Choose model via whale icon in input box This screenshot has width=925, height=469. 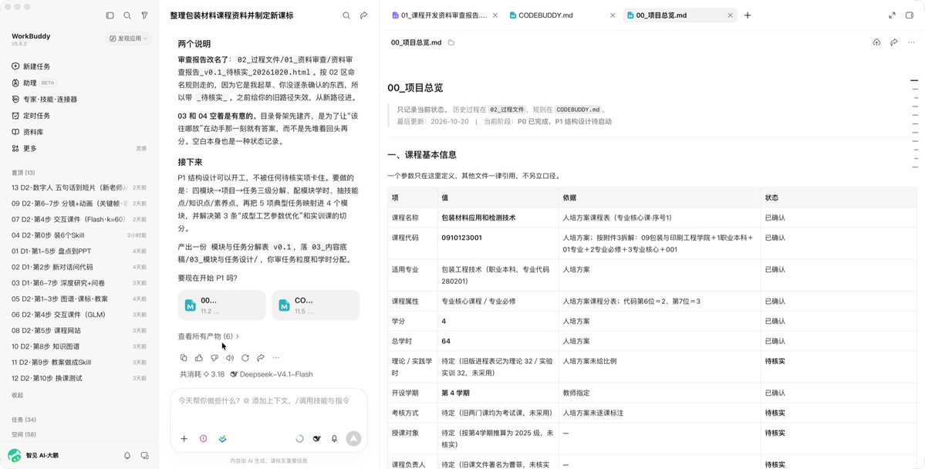317,438
